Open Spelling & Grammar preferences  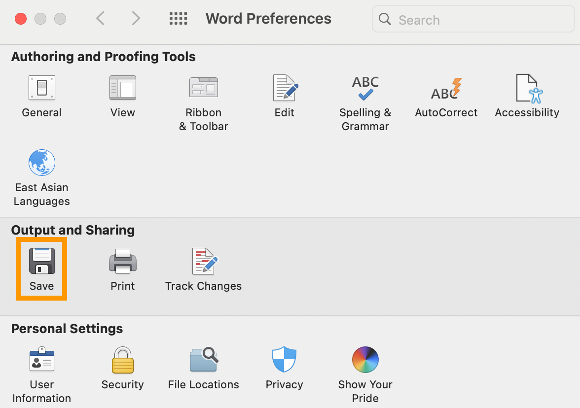tap(365, 89)
